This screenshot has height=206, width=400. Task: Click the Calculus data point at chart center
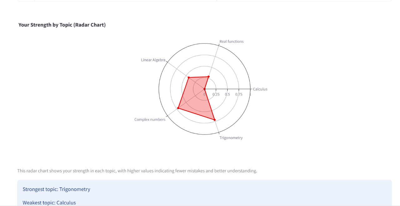pos(205,89)
